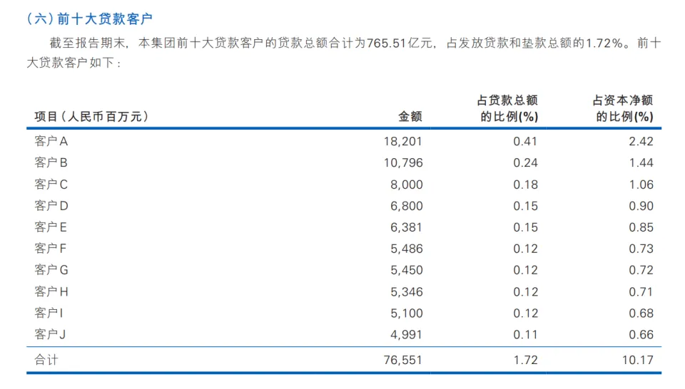
Task: Select the 客户G row label
Action: pos(51,270)
